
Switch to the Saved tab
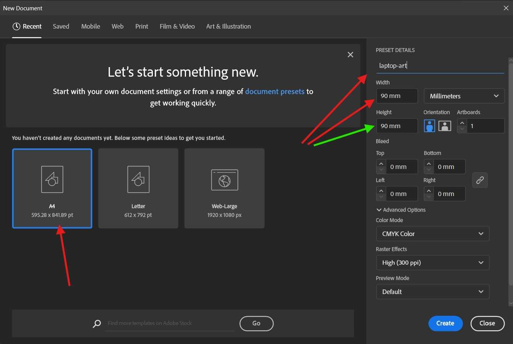[x=61, y=26]
